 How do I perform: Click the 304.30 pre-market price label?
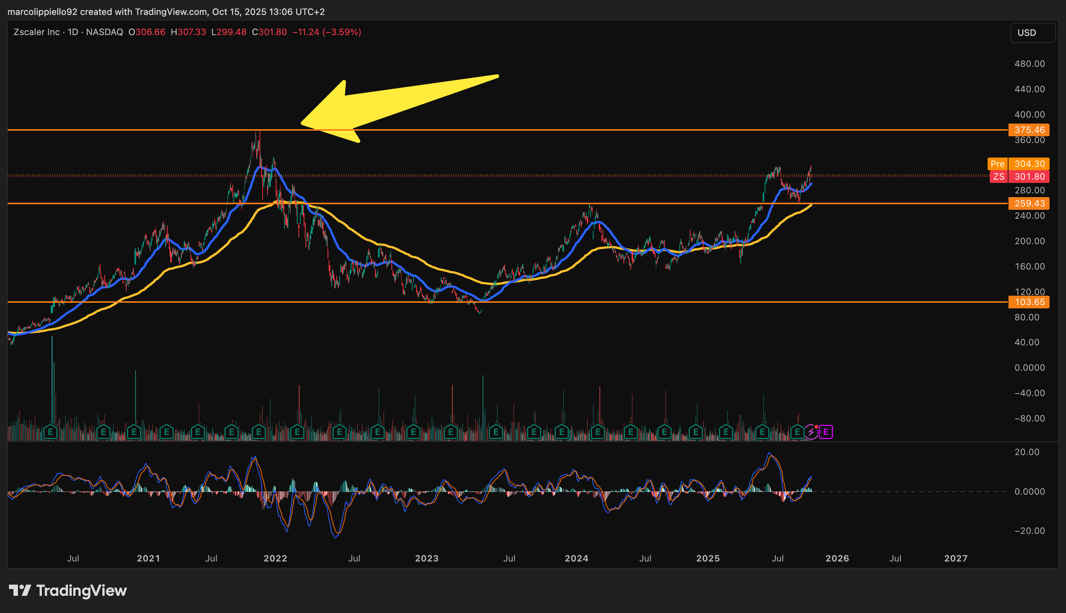pyautogui.click(x=1029, y=164)
